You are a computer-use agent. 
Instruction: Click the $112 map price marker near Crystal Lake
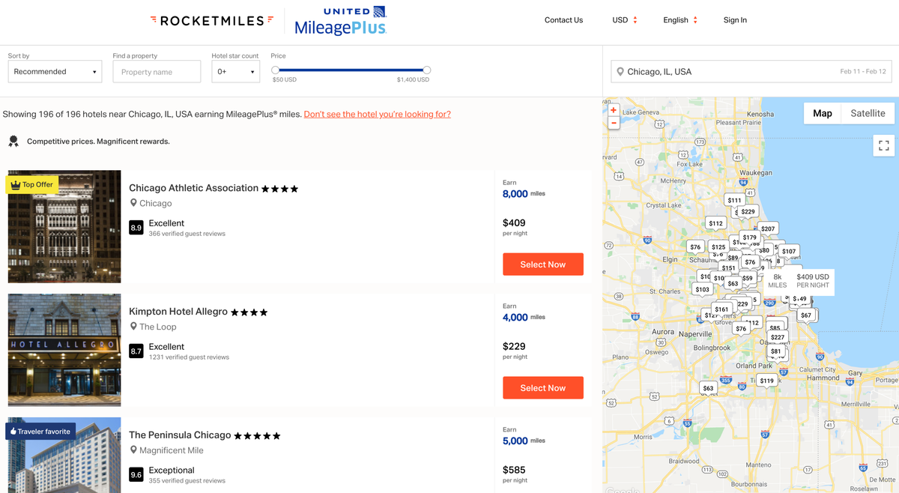pos(716,223)
